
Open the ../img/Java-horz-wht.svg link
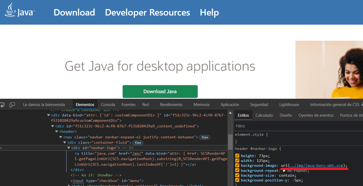click(317, 166)
